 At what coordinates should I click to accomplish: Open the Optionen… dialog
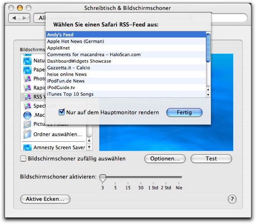(165, 159)
